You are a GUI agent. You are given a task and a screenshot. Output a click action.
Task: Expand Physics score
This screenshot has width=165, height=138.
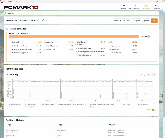click(108, 49)
